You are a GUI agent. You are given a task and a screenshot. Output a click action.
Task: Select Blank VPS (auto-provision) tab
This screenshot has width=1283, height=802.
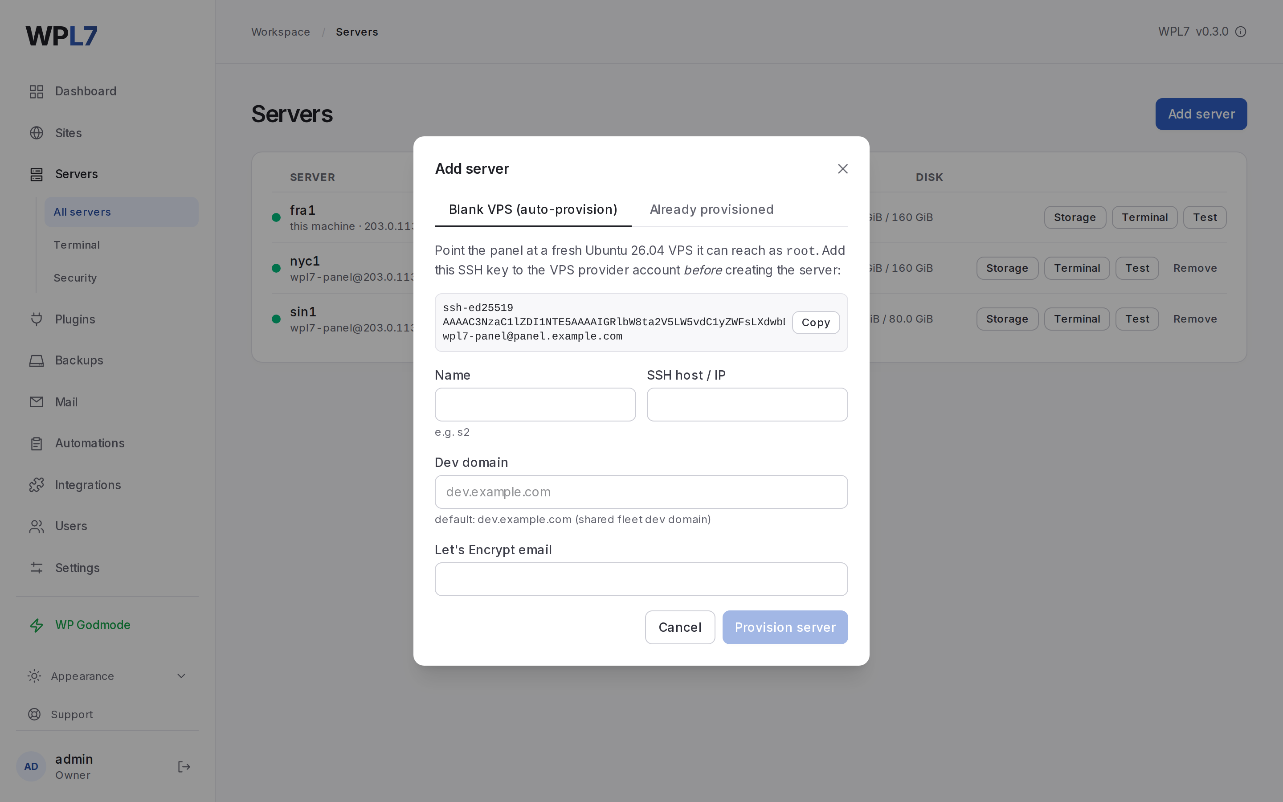(x=533, y=209)
